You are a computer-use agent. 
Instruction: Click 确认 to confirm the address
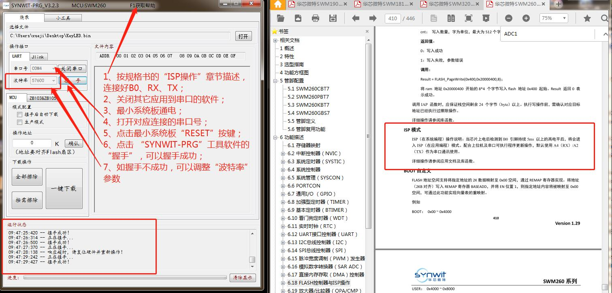tap(74, 143)
